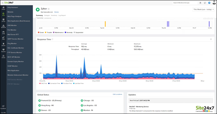217x114 pixels.
Task: Click Denver location status icon
Action: (39, 110)
